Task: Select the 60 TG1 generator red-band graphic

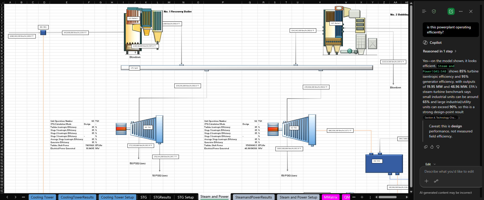Action: click(121, 129)
